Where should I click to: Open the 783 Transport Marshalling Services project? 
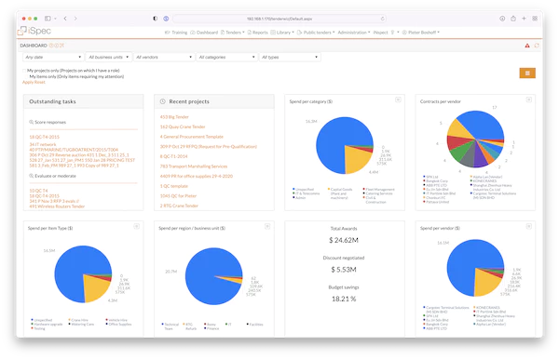[x=194, y=166]
